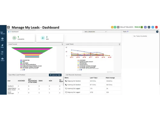Open the Admin section in the sidebar
The image size is (160, 120).
(x=3, y=60)
